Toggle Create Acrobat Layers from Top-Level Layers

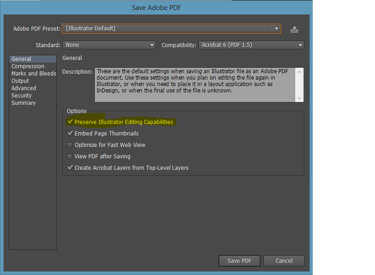(70, 168)
